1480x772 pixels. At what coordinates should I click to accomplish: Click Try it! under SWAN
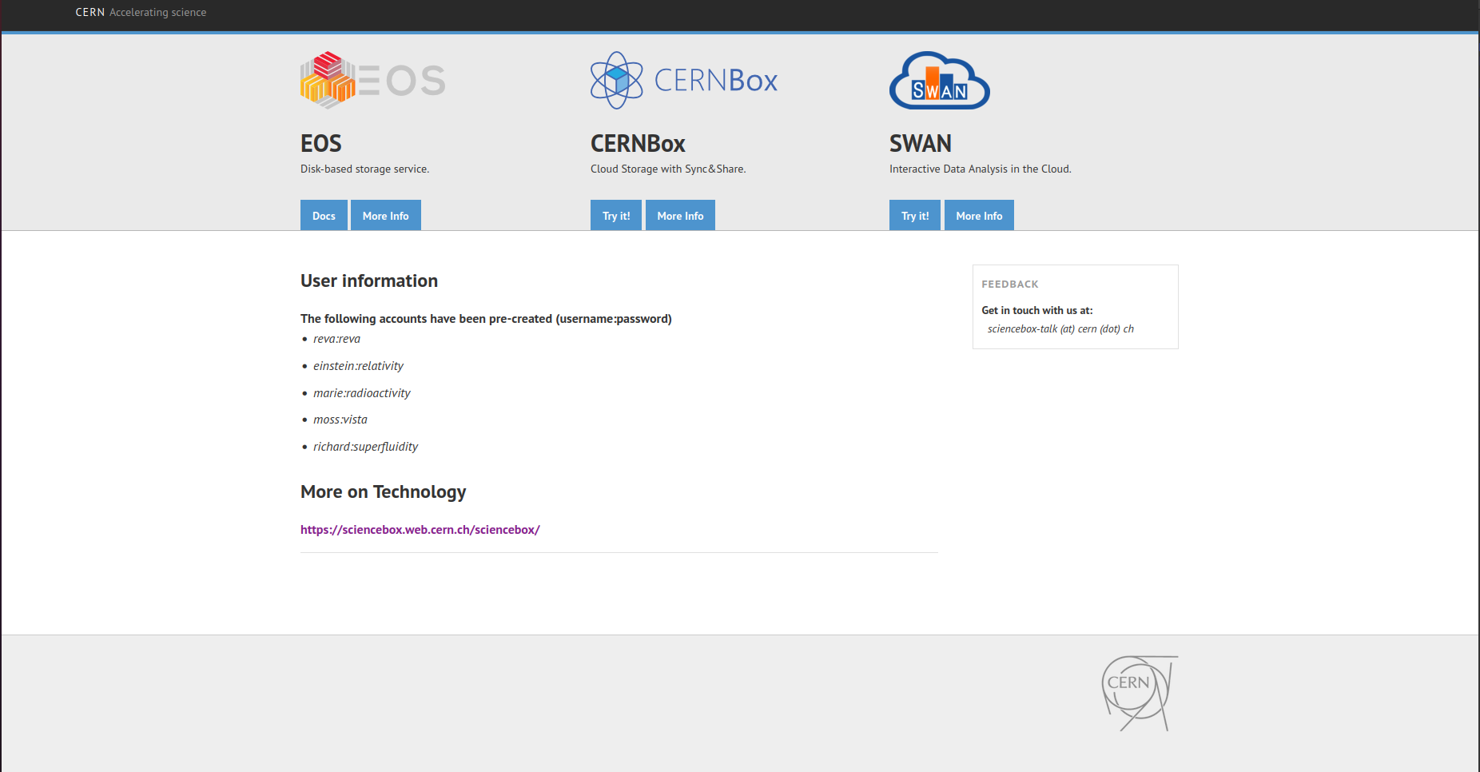[915, 216]
